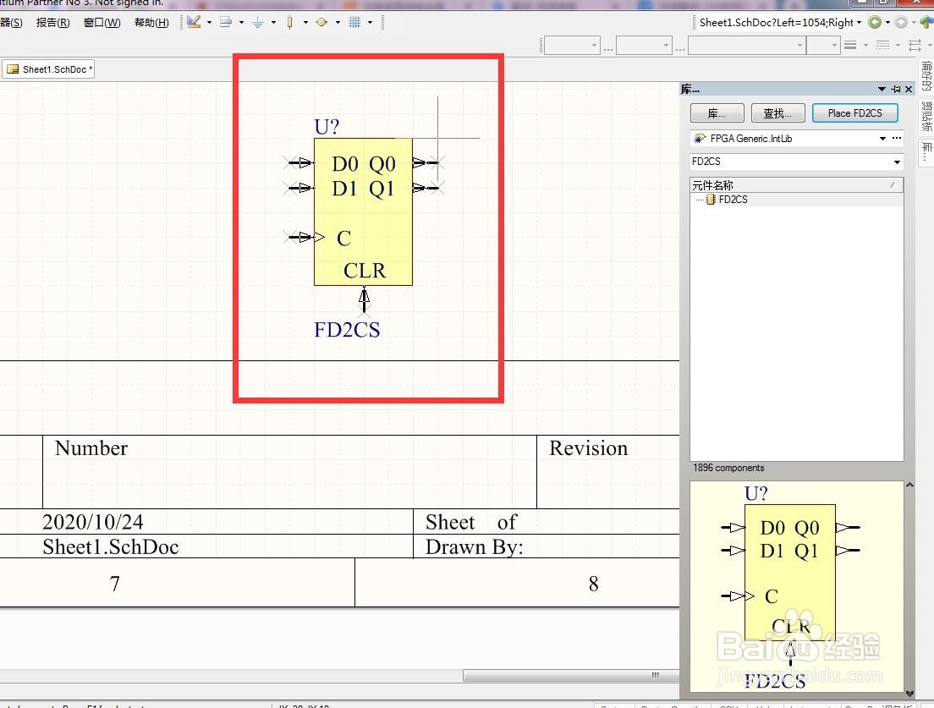Screen dimensions: 934x708
Task: Click the green back navigation icon
Action: click(875, 23)
